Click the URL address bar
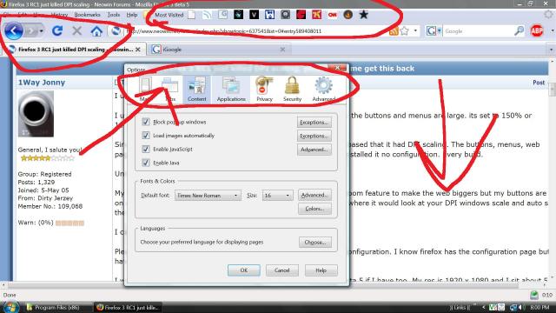 (x=257, y=31)
